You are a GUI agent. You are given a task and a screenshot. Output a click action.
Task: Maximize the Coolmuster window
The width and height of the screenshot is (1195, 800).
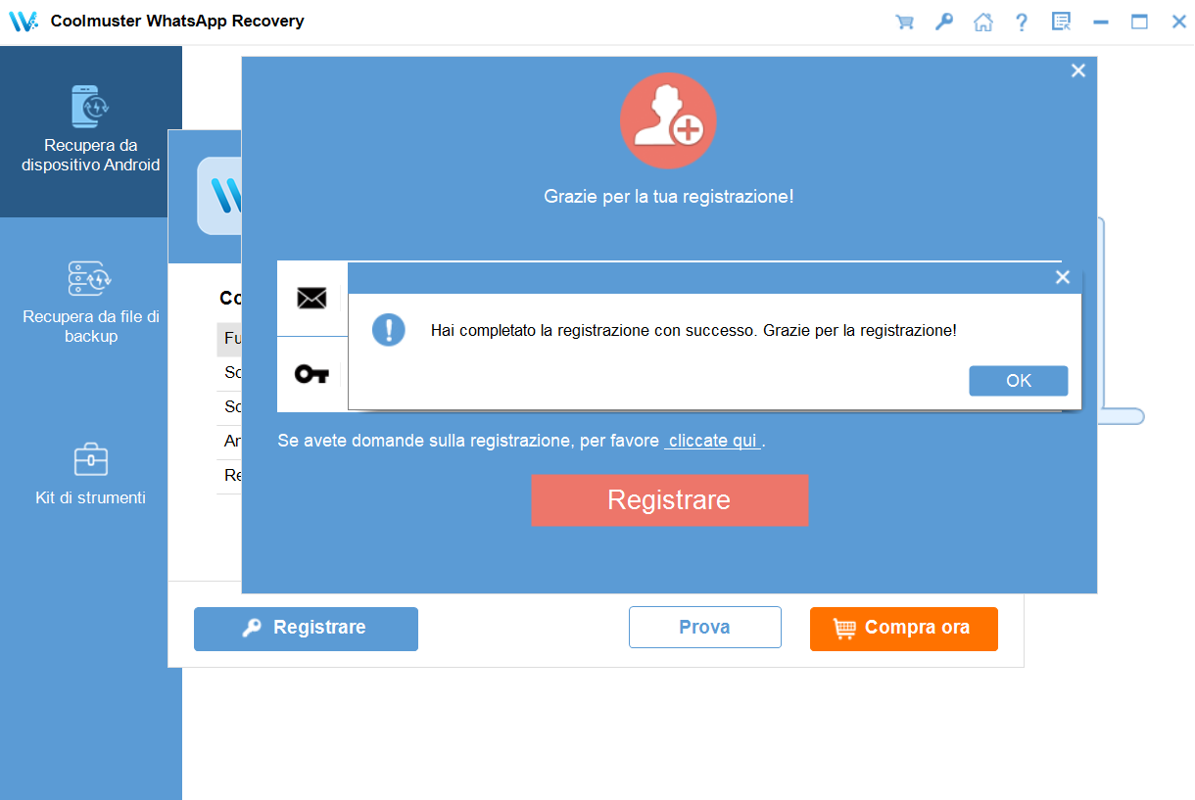pos(1139,22)
